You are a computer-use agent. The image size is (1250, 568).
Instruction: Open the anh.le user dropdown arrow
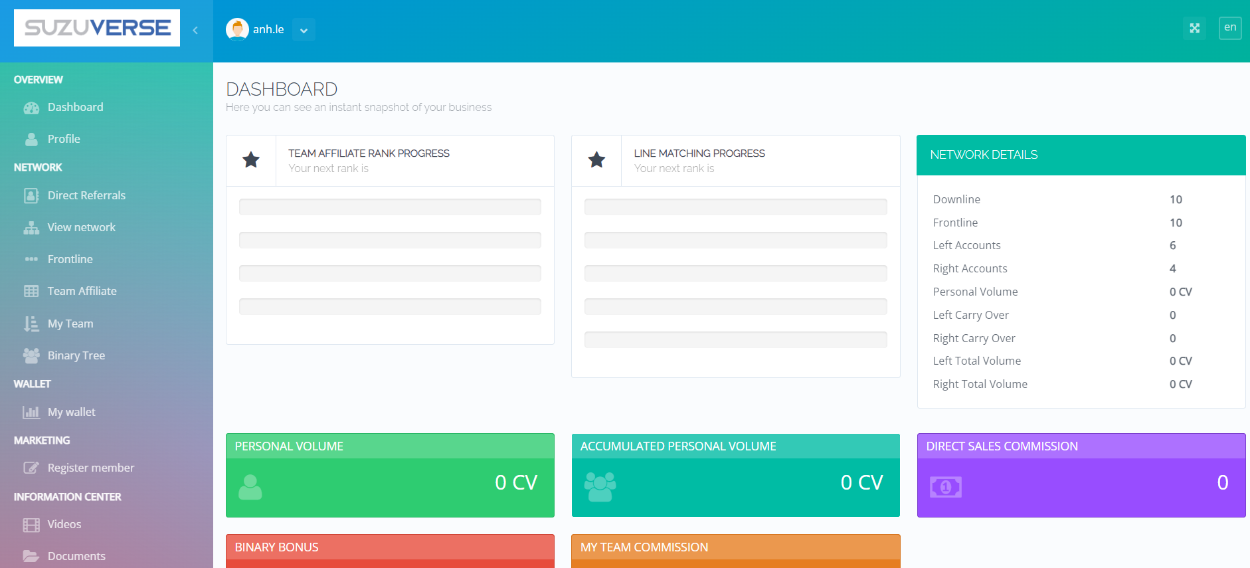[304, 30]
